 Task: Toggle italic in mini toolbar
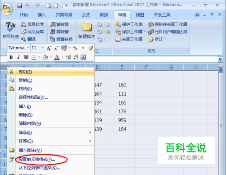[x=19, y=57]
